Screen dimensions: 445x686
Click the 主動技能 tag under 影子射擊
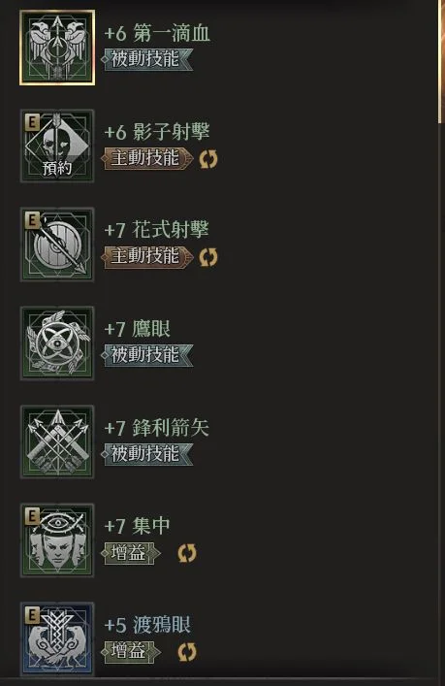(x=147, y=158)
